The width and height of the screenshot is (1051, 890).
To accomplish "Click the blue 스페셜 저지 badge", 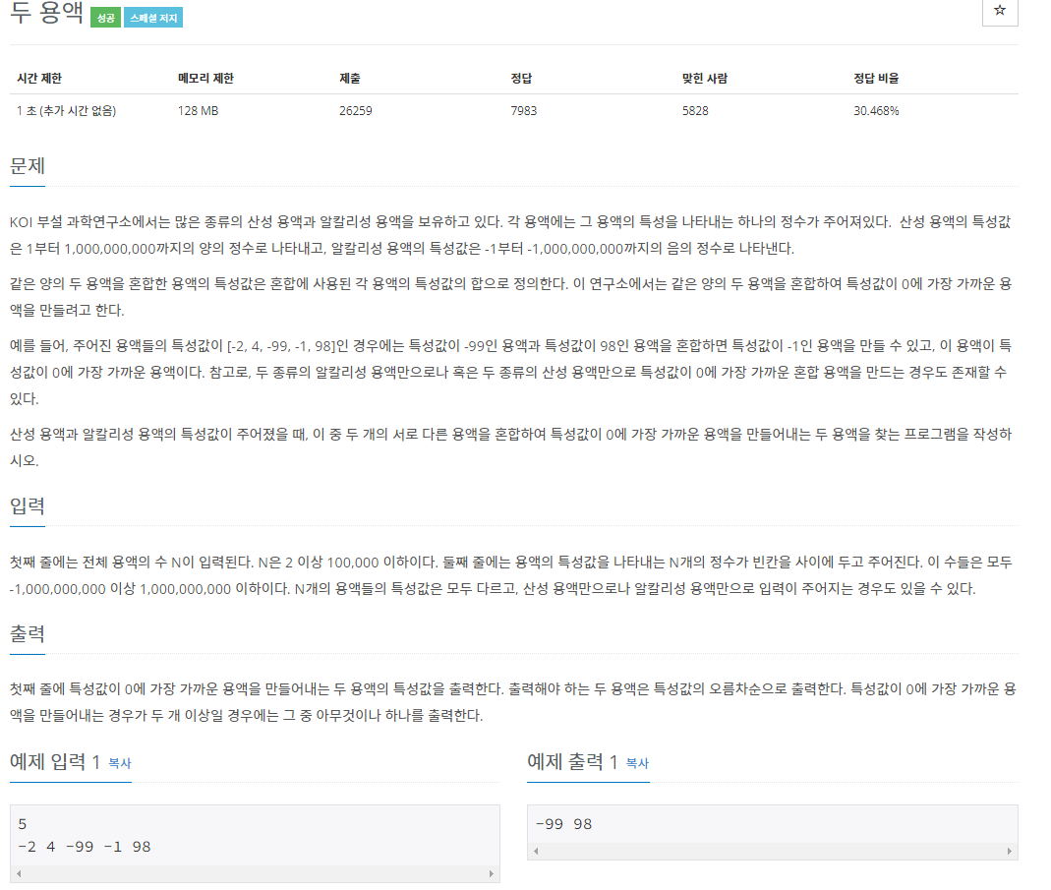I will 153,18.
